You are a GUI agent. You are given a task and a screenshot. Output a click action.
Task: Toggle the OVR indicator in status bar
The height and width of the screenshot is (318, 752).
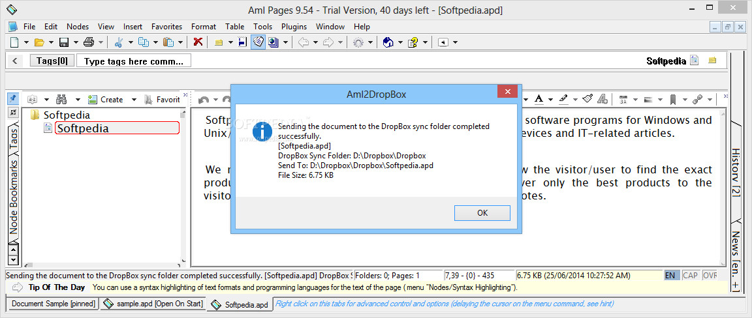pyautogui.click(x=710, y=276)
